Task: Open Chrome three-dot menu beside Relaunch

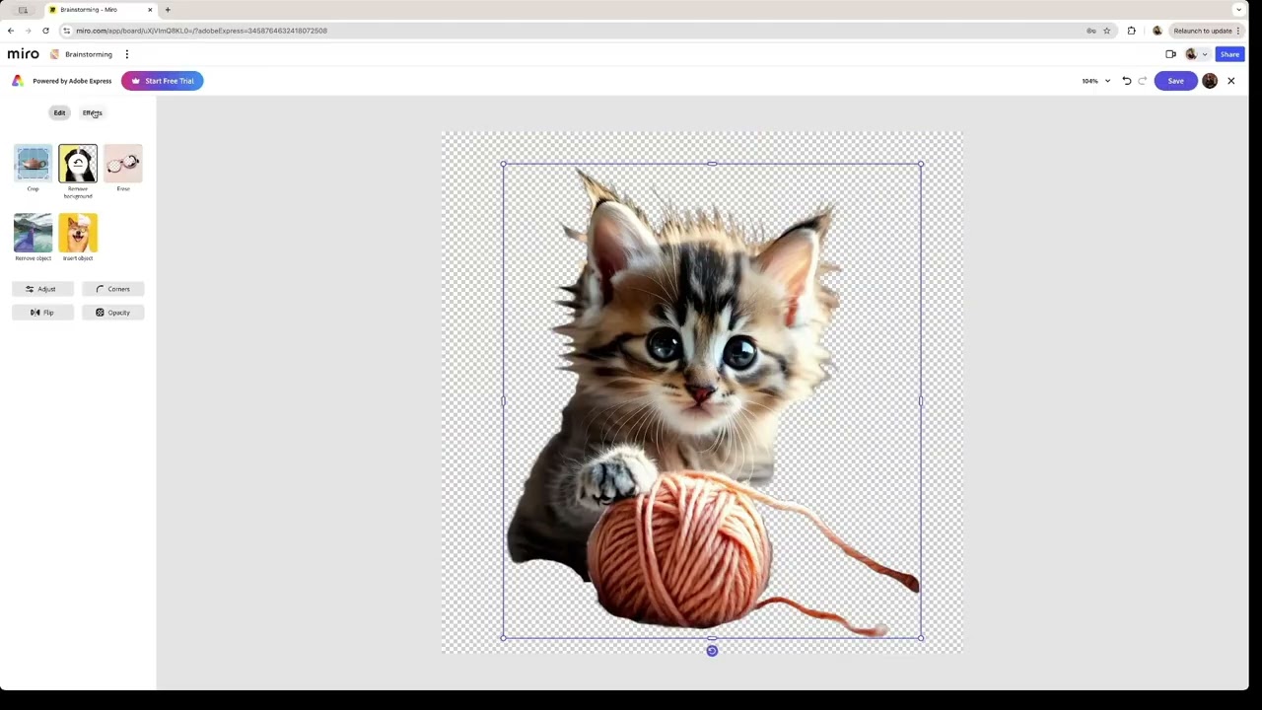Action: 1238,31
